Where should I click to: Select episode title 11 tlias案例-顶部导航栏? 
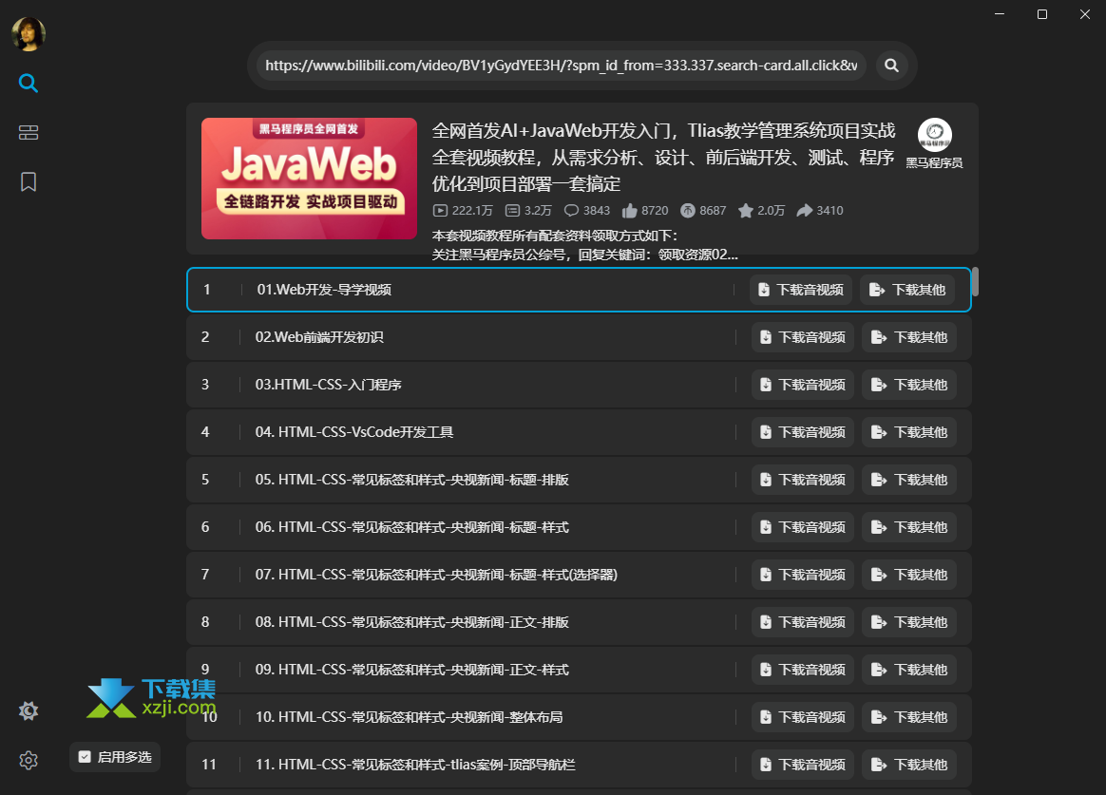tap(415, 765)
